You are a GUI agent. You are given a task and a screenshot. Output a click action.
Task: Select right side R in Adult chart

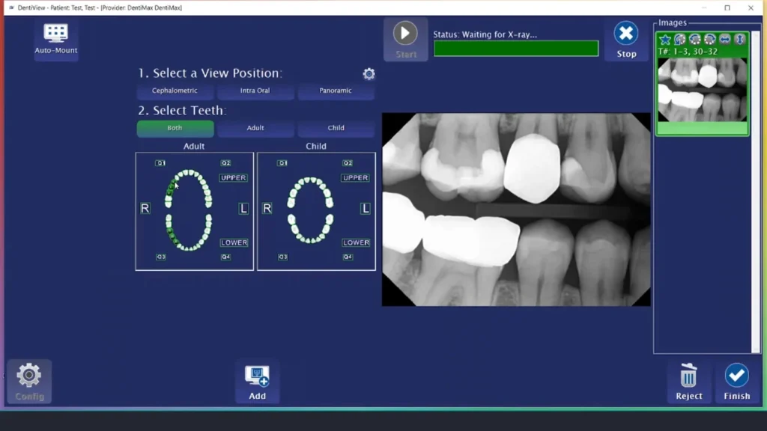click(x=145, y=209)
